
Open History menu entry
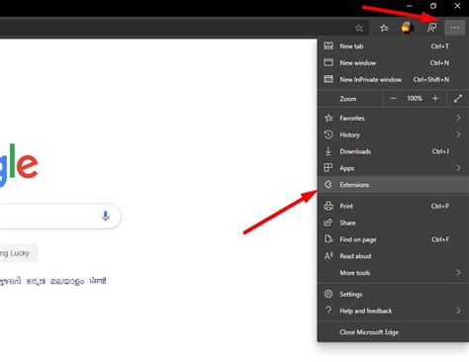(393, 135)
